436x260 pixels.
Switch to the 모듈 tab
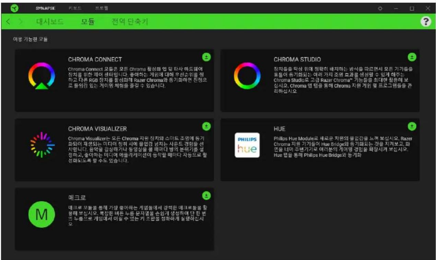(x=88, y=22)
